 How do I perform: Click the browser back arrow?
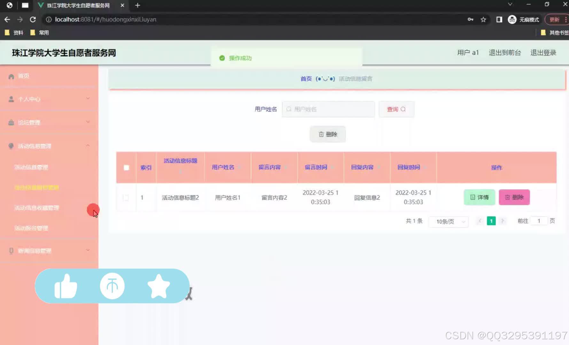(7, 19)
